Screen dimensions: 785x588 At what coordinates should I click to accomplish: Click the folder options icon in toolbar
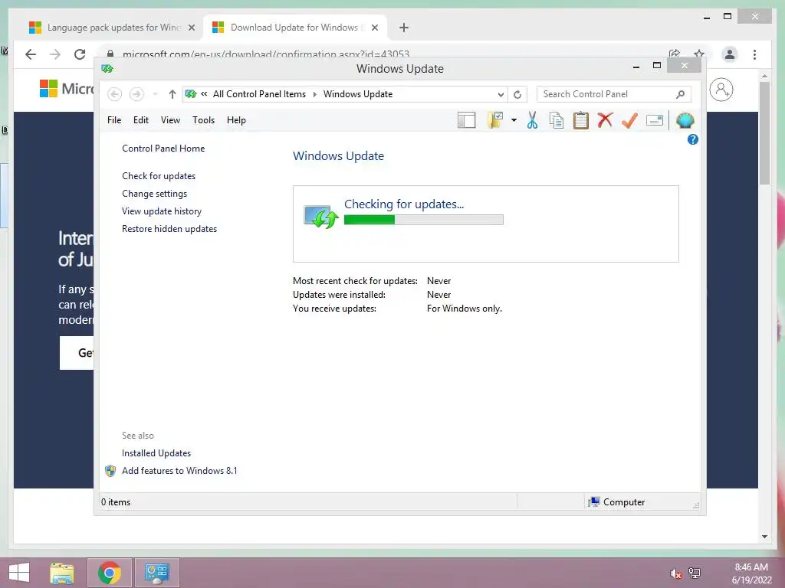(x=495, y=120)
